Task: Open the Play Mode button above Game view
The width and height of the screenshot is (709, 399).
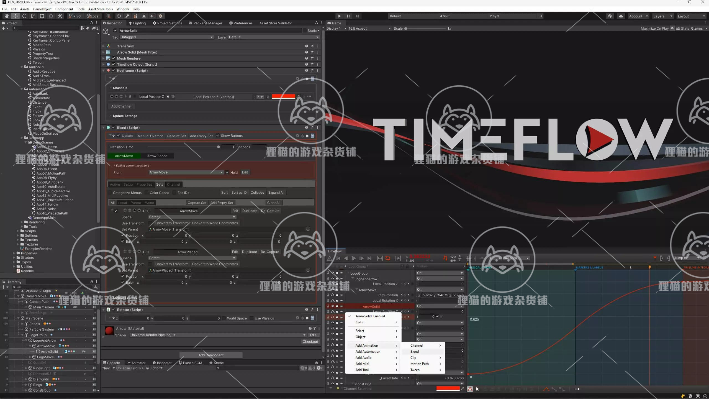Action: [340, 16]
